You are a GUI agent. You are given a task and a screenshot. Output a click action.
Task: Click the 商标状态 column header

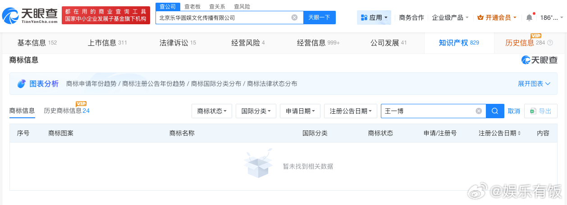click(x=380, y=134)
